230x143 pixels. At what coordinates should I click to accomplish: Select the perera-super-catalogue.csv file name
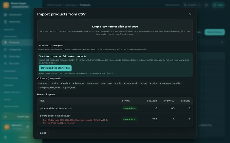point(55,116)
